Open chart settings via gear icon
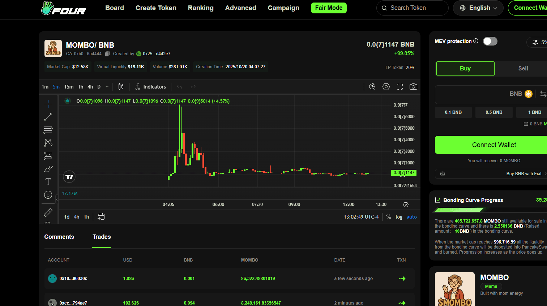Viewport: 547px width, 306px height. (x=386, y=87)
